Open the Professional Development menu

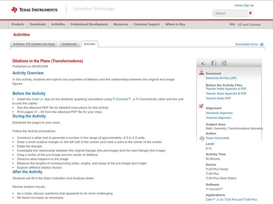tap(89, 24)
